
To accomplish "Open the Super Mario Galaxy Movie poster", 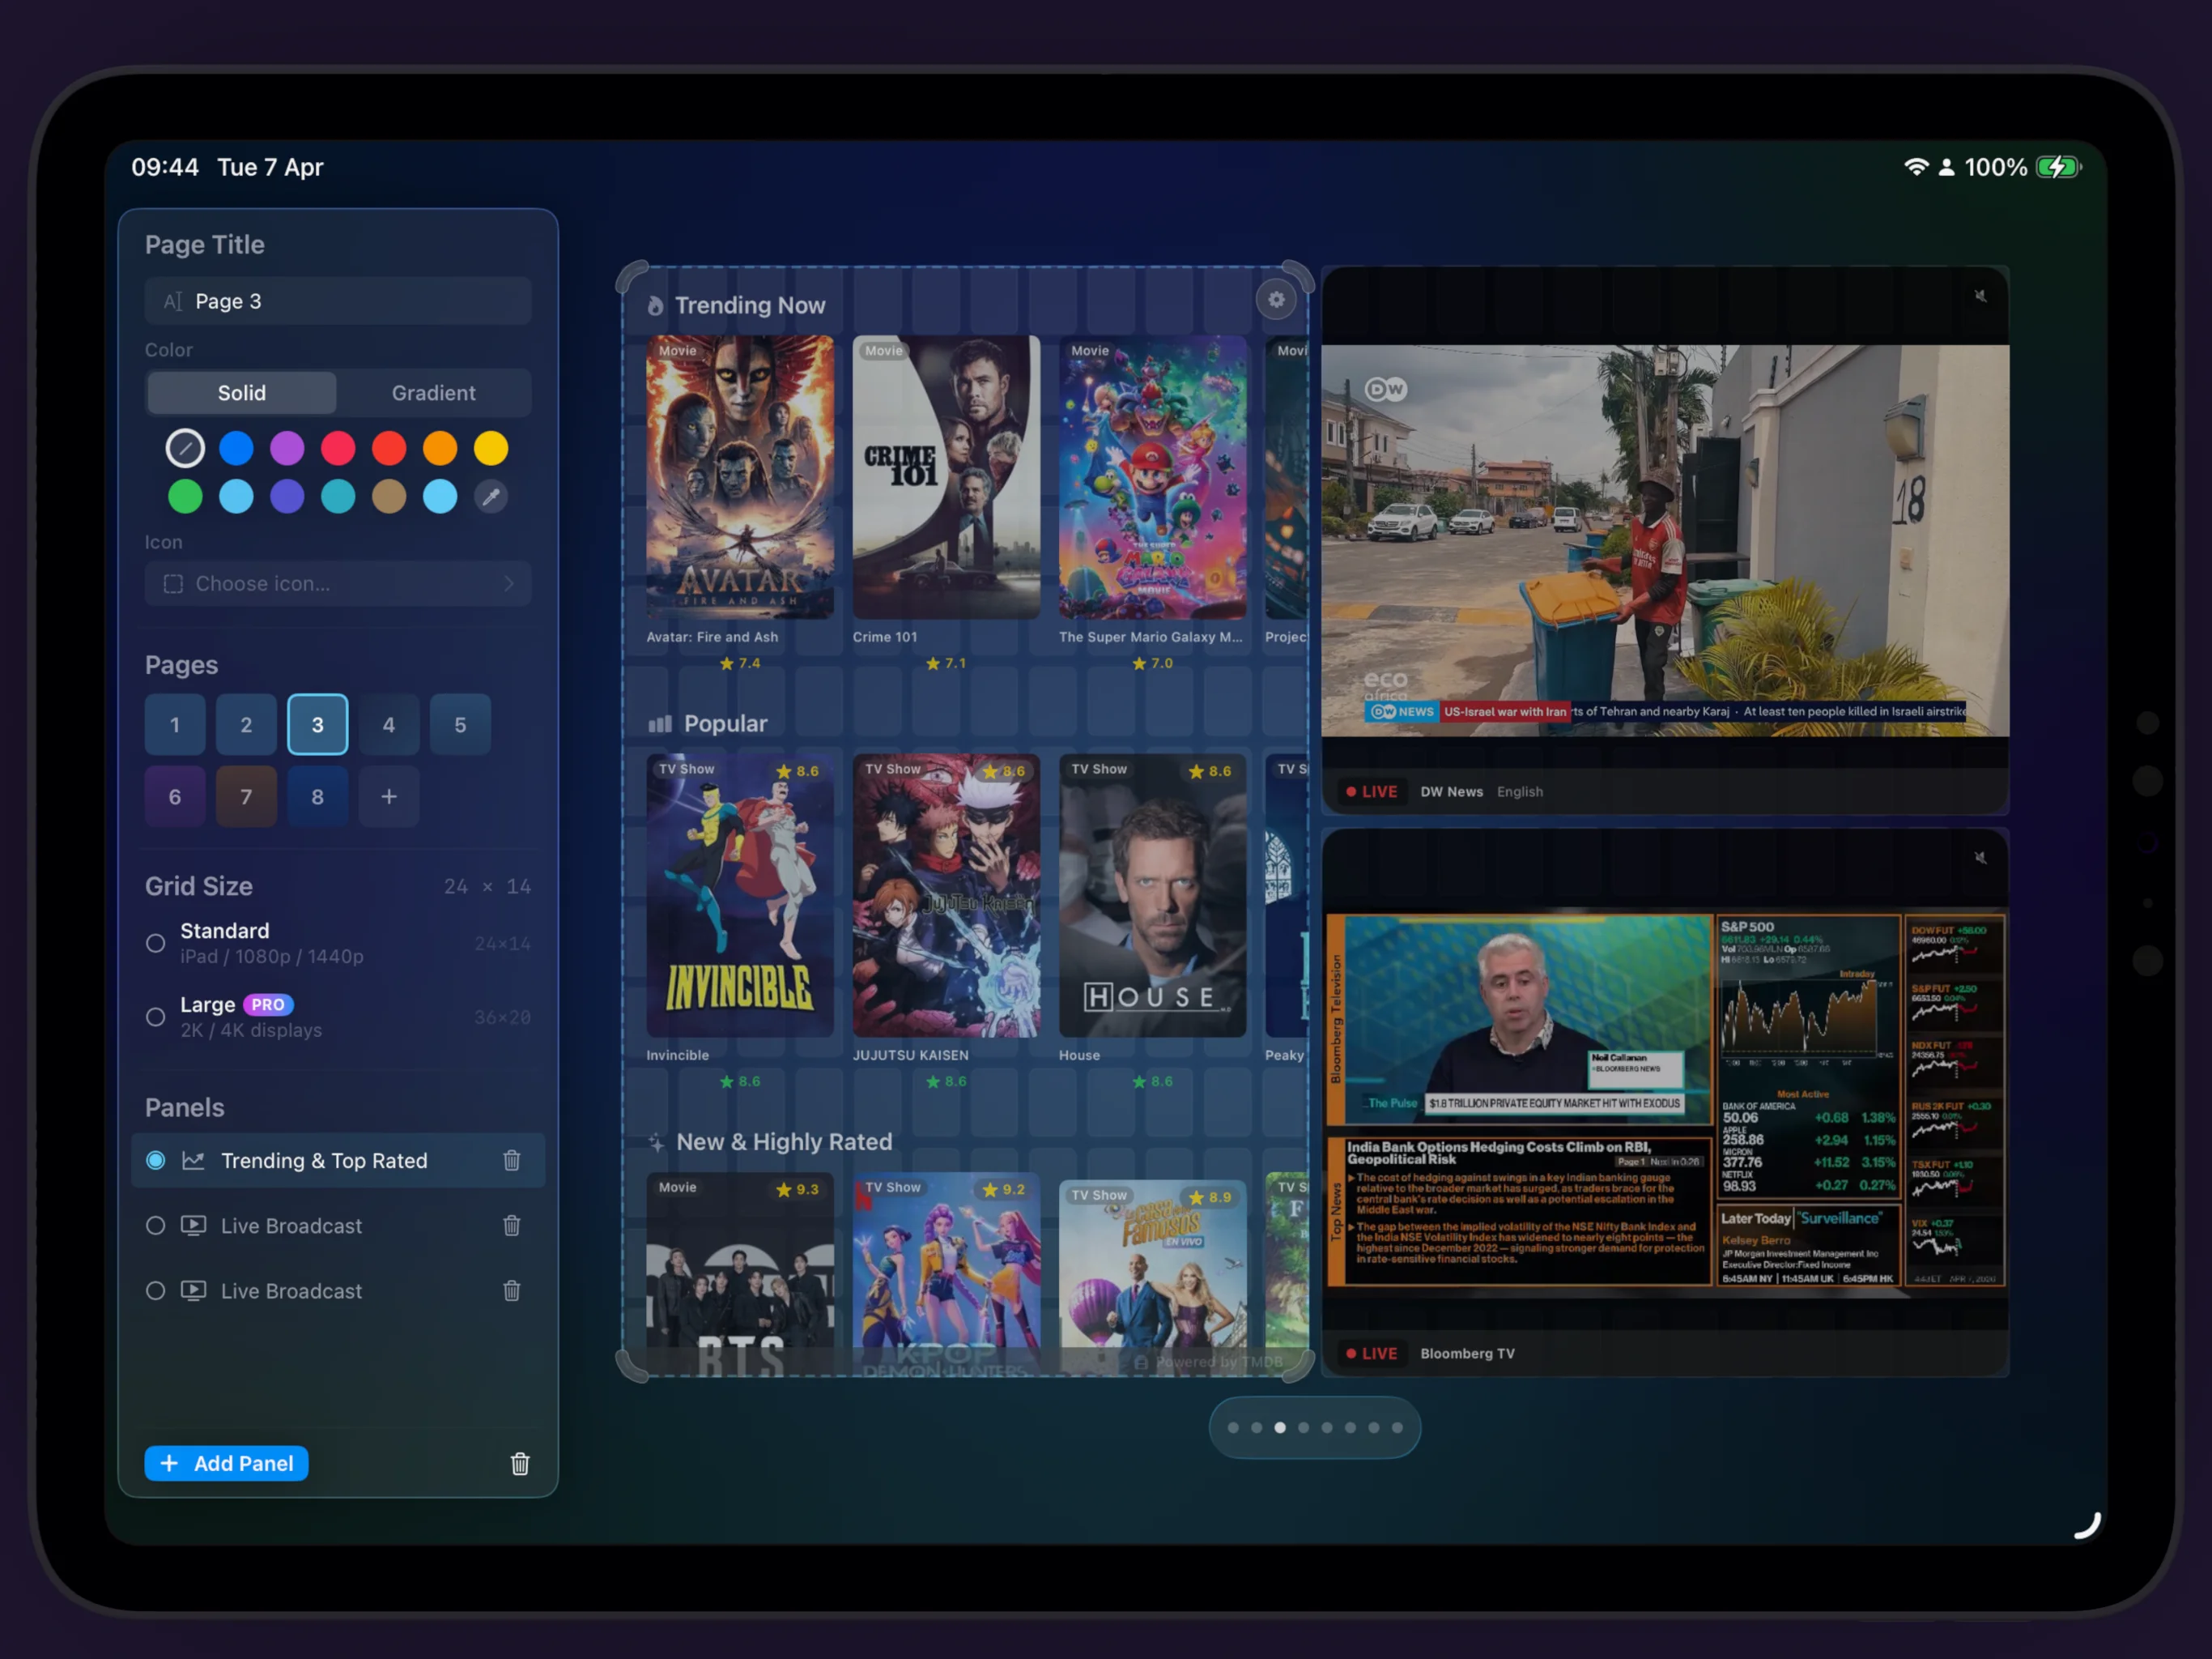I will [1153, 477].
